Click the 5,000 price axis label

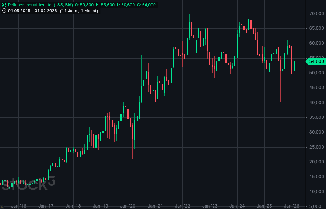pyautogui.click(x=317, y=206)
